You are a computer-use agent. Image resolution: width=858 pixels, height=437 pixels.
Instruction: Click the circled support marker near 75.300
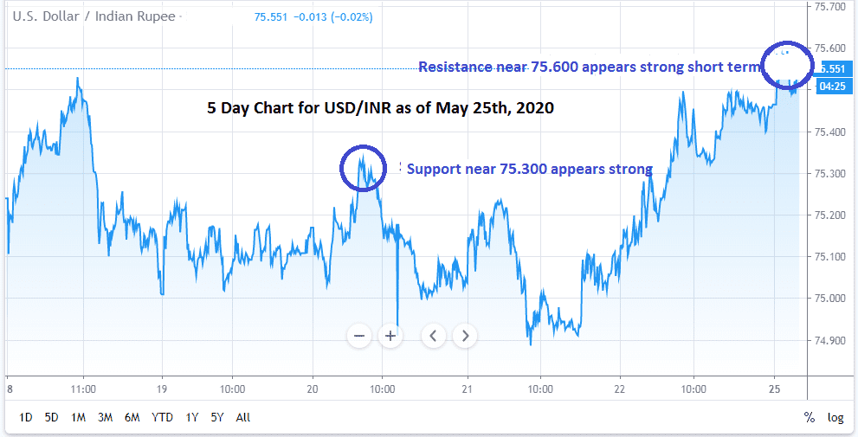coord(367,168)
